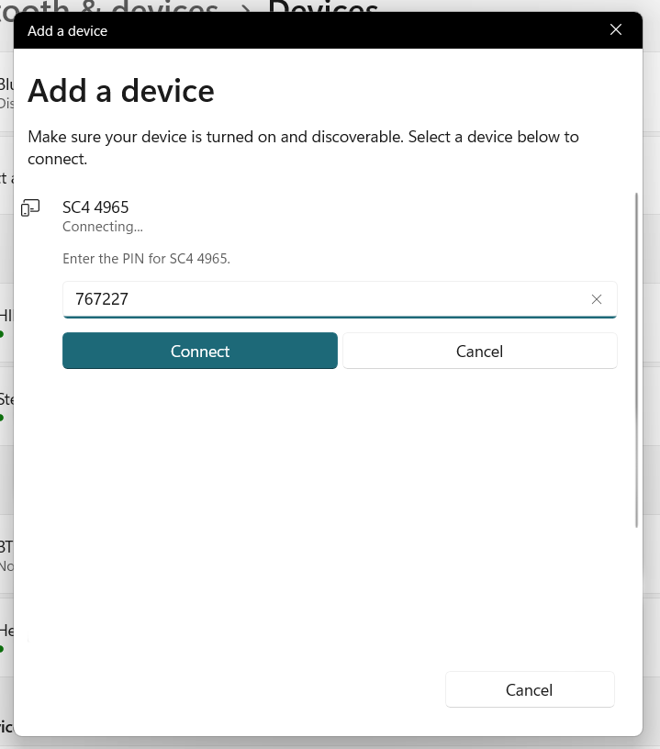The image size is (660, 749).
Task: Clear the PIN field with its X icon
Action: [x=597, y=299]
